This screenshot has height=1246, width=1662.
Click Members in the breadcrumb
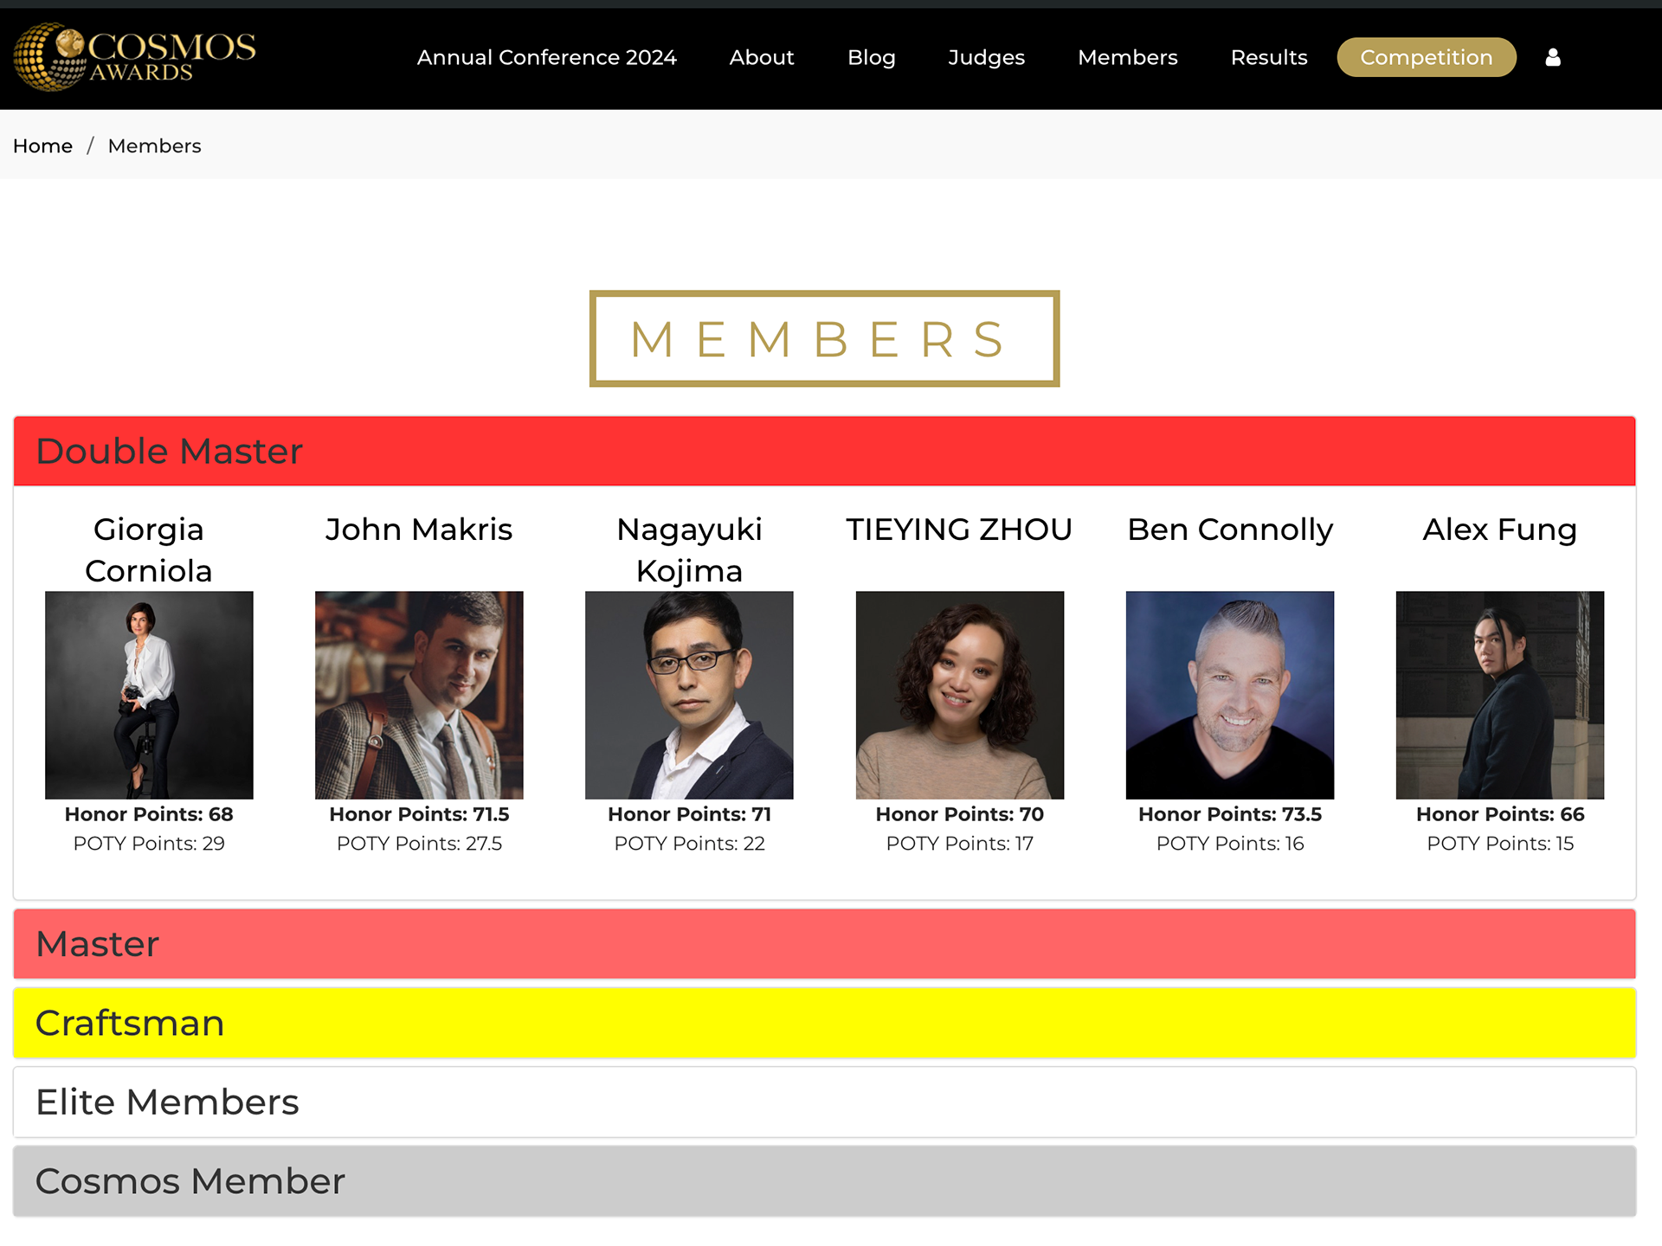click(154, 145)
